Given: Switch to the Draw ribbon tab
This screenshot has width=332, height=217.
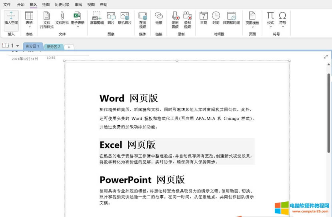Looking at the screenshot, I should [x=46, y=5].
